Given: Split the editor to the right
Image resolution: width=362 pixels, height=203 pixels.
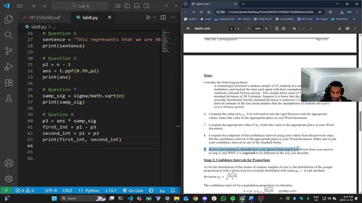Looking at the screenshot, I should [x=163, y=17].
